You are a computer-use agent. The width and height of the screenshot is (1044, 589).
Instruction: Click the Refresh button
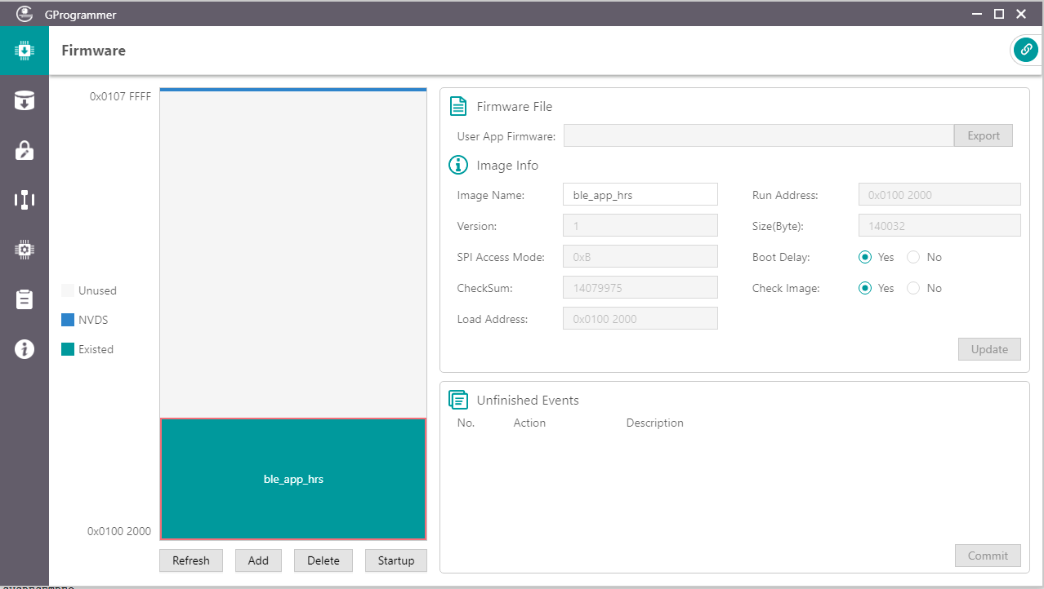[x=191, y=560]
